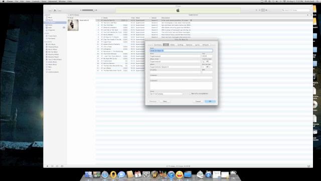Uncheck the Let It Bleed episode checkbox
This screenshot has width=321, height=181.
pos(102,68)
